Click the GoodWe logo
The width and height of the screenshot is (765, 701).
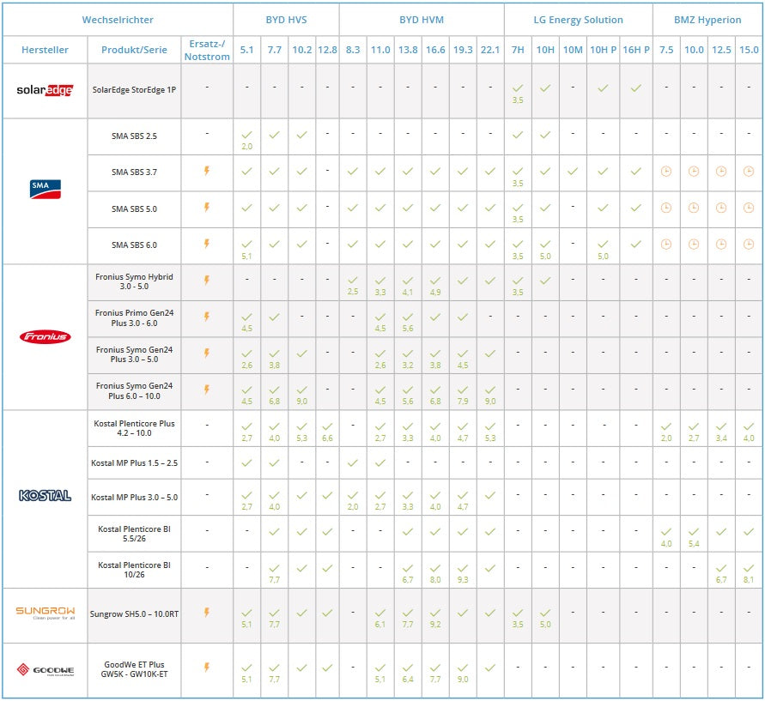(x=45, y=669)
